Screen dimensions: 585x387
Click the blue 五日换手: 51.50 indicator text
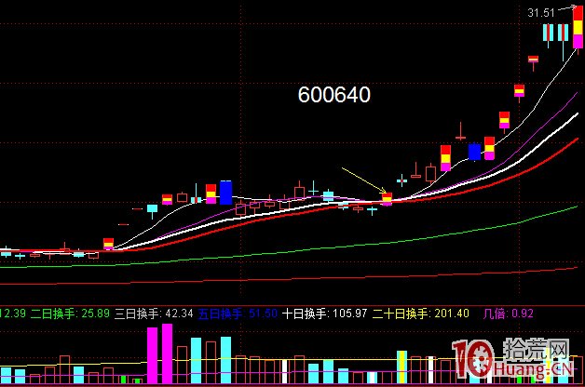click(x=238, y=314)
